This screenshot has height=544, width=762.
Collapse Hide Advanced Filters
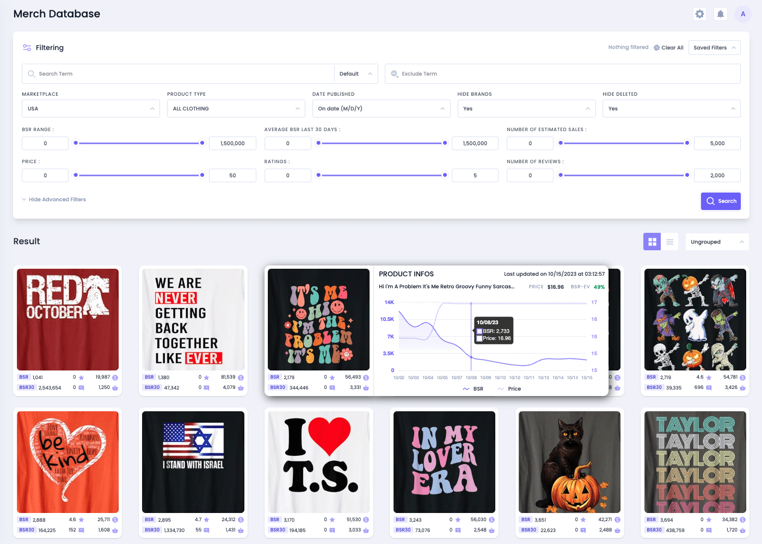click(x=54, y=200)
